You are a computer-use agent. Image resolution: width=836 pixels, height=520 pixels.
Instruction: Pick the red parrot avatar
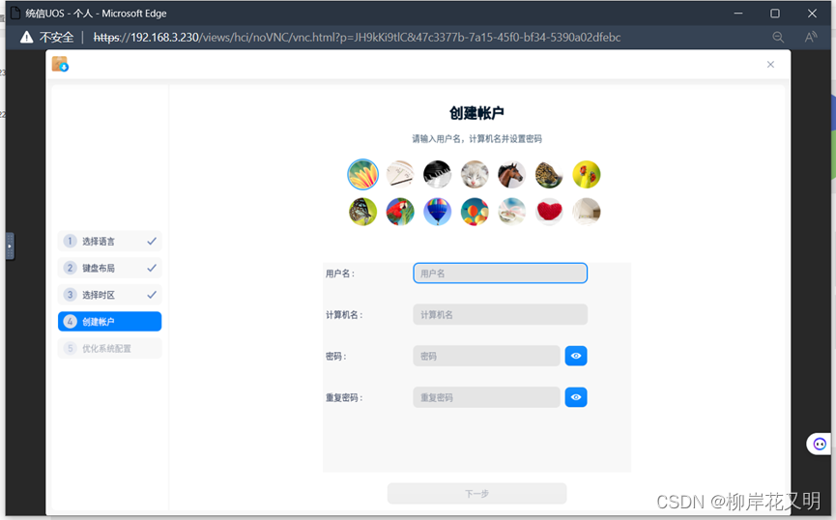(x=400, y=212)
